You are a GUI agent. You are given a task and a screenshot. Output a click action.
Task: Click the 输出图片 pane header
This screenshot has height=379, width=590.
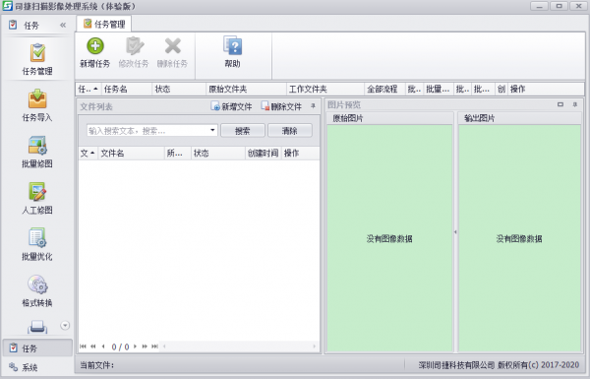tap(520, 118)
